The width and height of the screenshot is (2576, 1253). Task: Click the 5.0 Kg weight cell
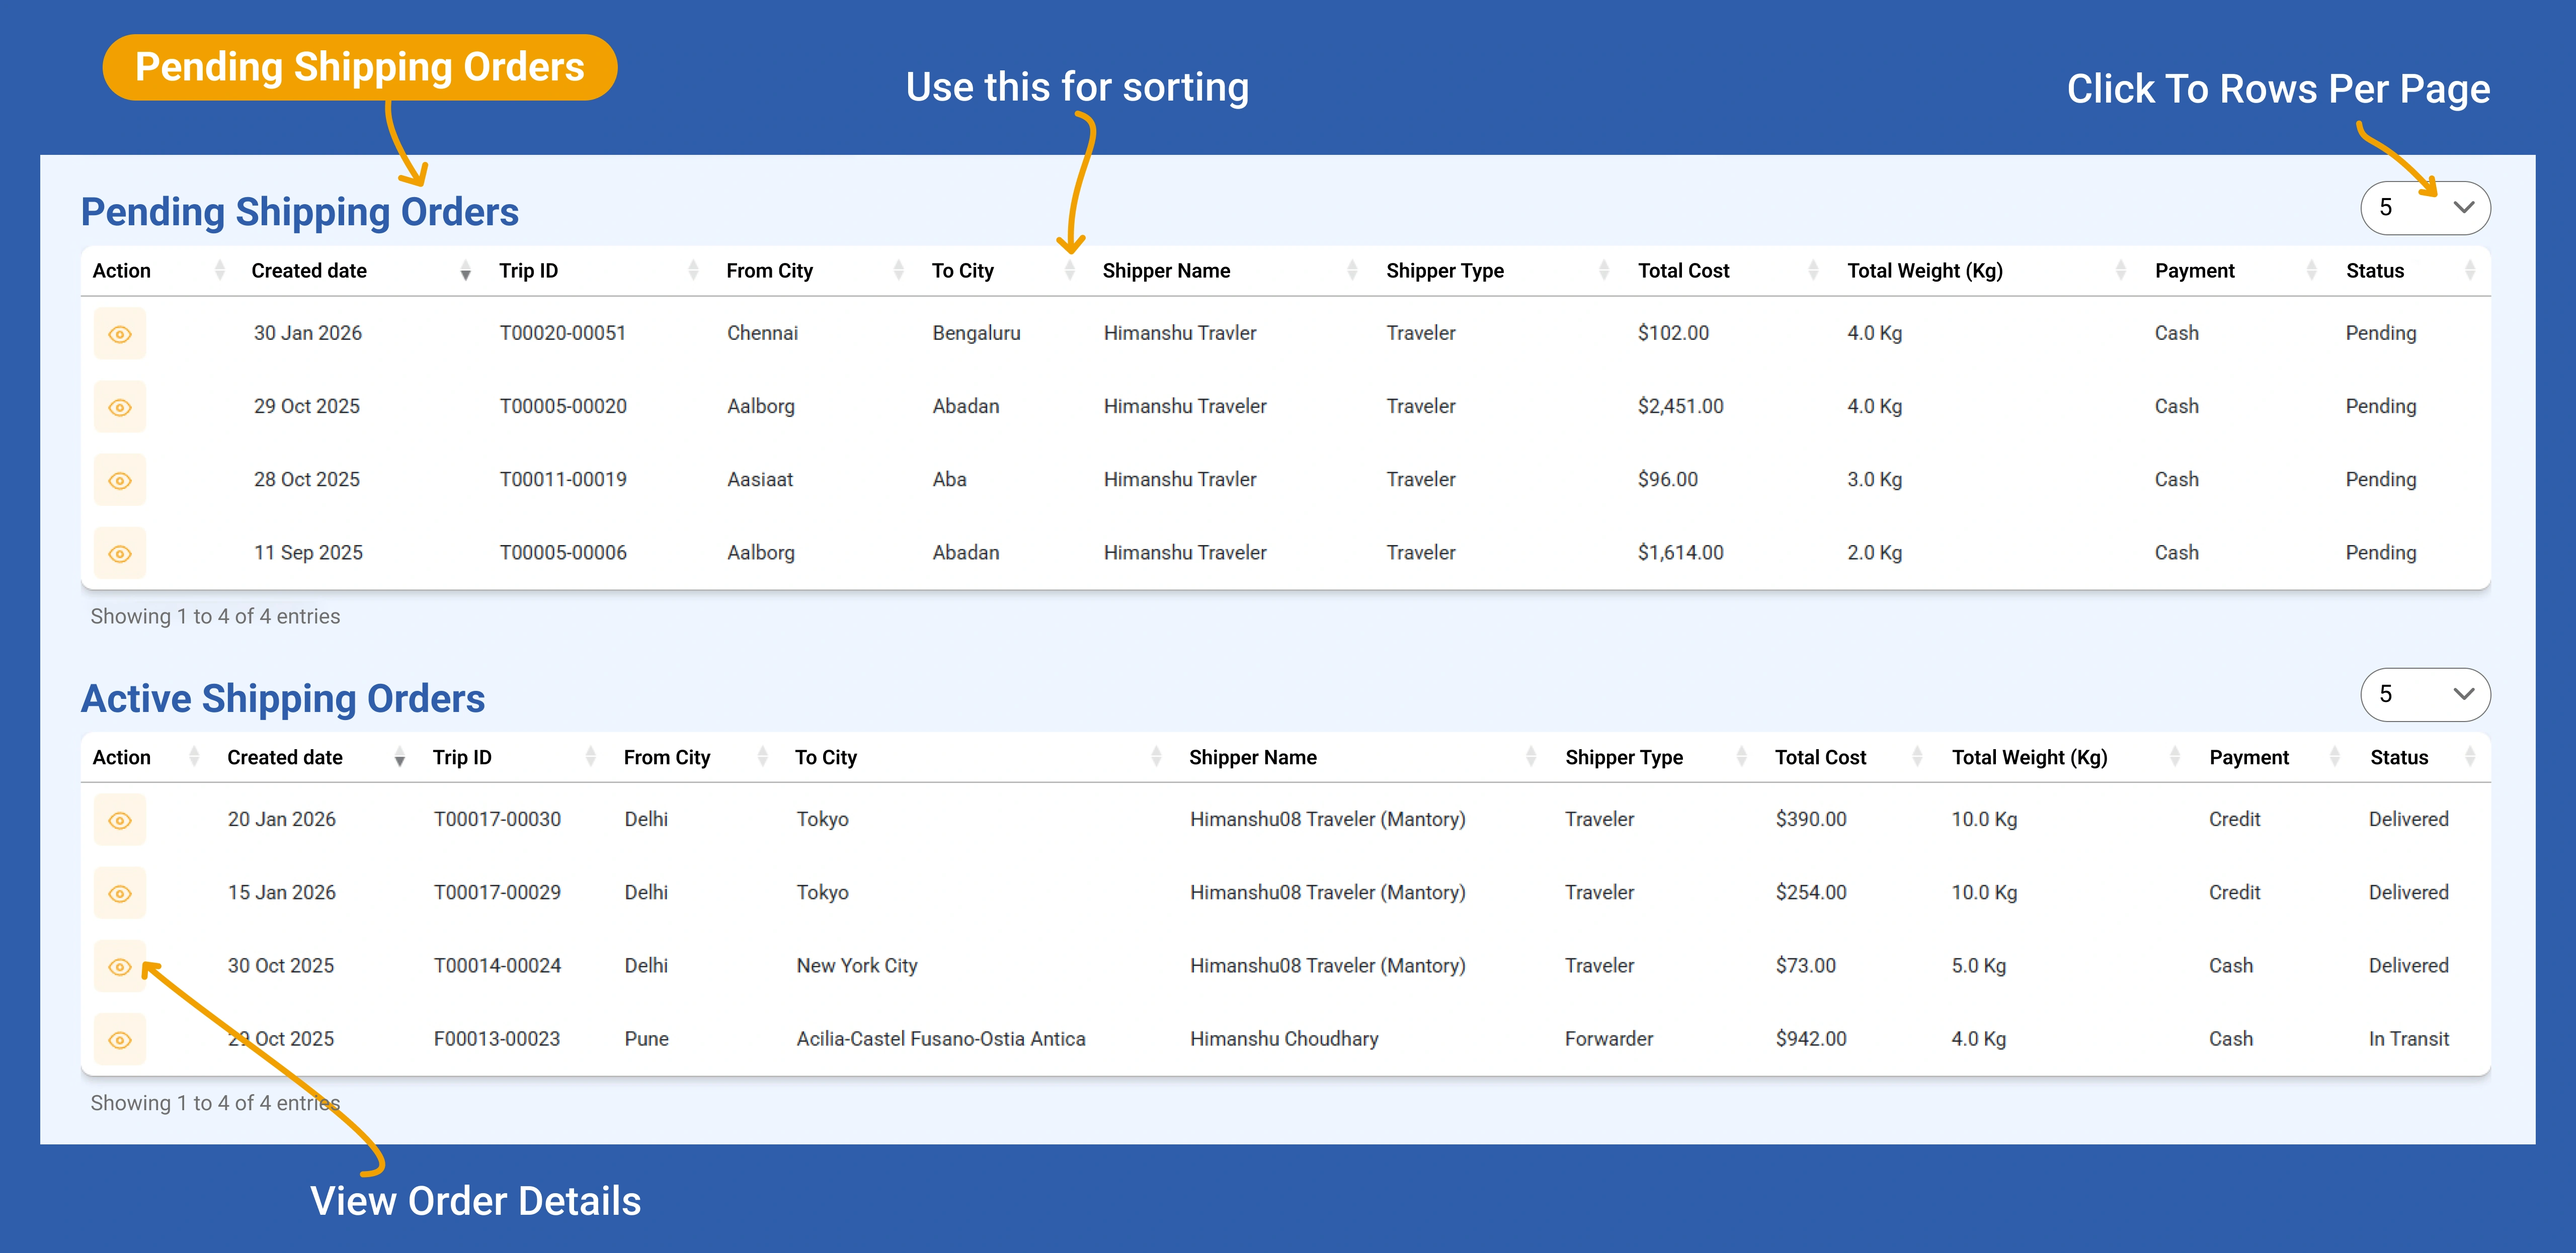point(1978,966)
